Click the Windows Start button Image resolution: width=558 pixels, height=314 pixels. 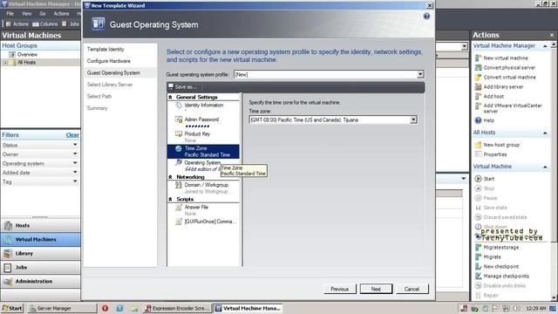tap(12, 308)
